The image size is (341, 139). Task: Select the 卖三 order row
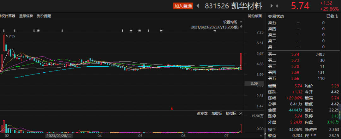click(303, 35)
